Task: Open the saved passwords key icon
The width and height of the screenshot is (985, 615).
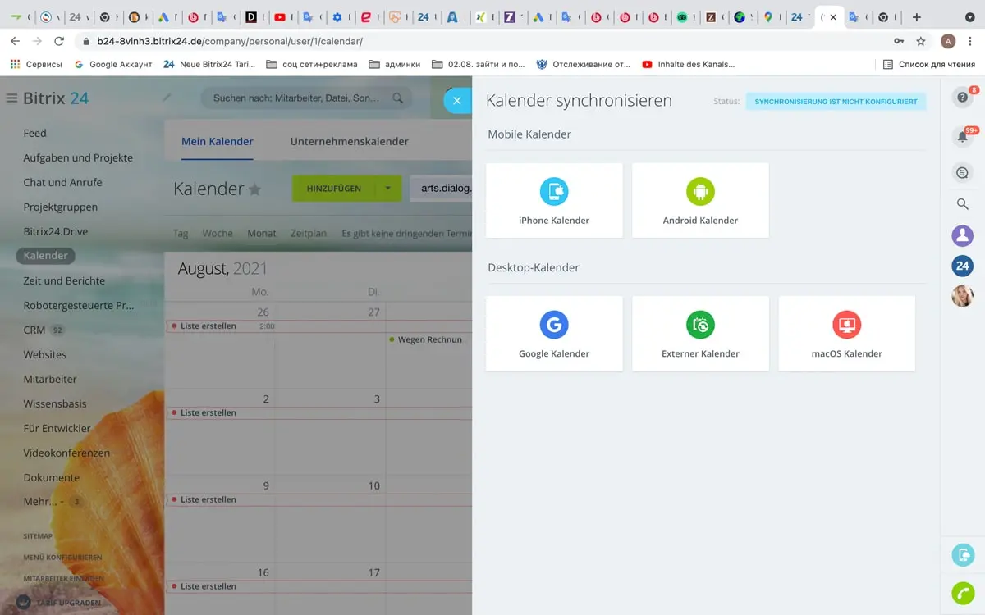Action: point(899,41)
